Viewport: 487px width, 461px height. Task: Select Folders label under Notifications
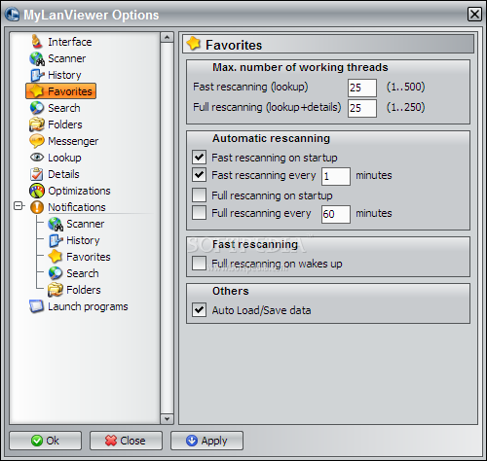click(84, 290)
